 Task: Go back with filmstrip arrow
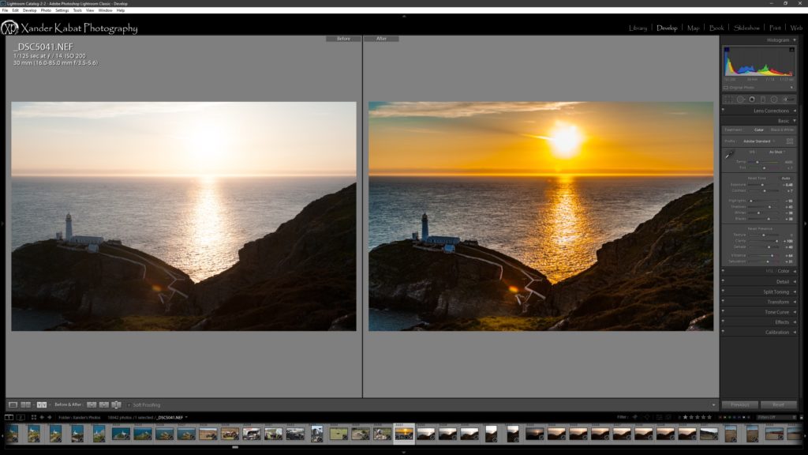(42, 417)
